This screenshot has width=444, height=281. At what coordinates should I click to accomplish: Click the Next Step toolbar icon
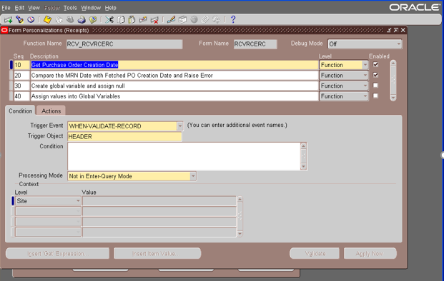coord(59,19)
